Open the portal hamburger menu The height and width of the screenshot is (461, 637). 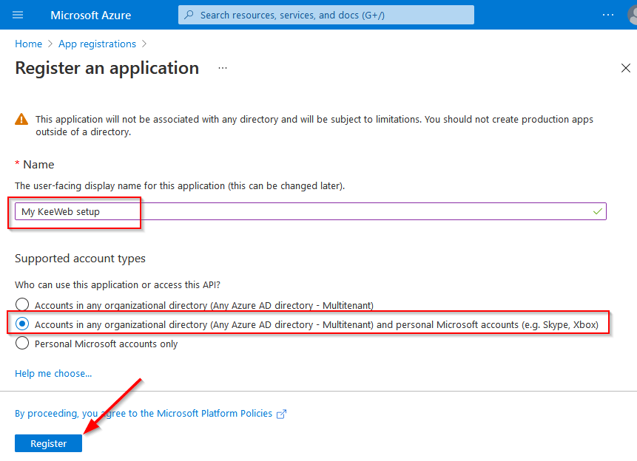[x=18, y=15]
